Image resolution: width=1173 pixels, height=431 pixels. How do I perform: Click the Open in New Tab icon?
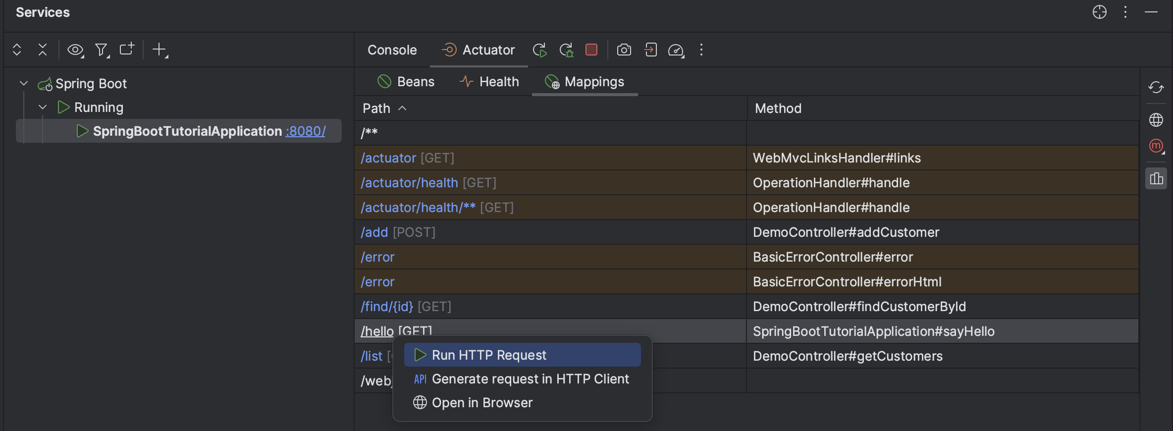pos(126,50)
